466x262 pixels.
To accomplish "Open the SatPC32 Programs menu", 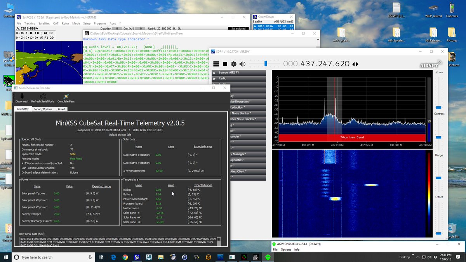I will click(100, 23).
